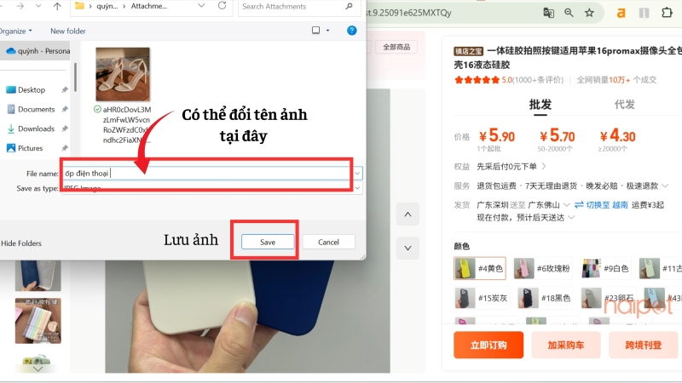Image resolution: width=682 pixels, height=383 pixels.
Task: Switch to the 代发 tab
Action: click(x=625, y=105)
